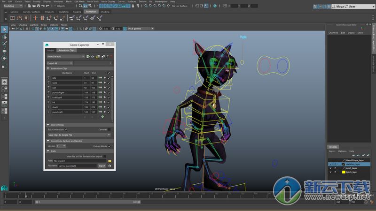Viewport: 376px width, 211px height.
Task: Click the viewport camera select icon
Action: [x=13, y=29]
